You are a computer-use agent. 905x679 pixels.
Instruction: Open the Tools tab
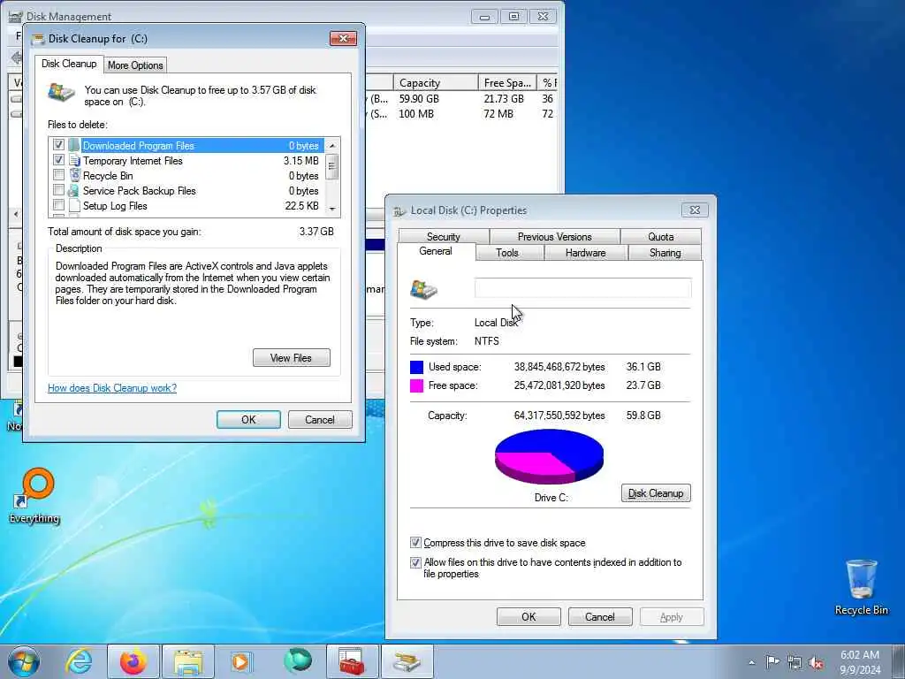[507, 252]
